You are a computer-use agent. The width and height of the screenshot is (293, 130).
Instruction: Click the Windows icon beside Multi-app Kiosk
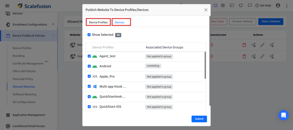pos(95,87)
